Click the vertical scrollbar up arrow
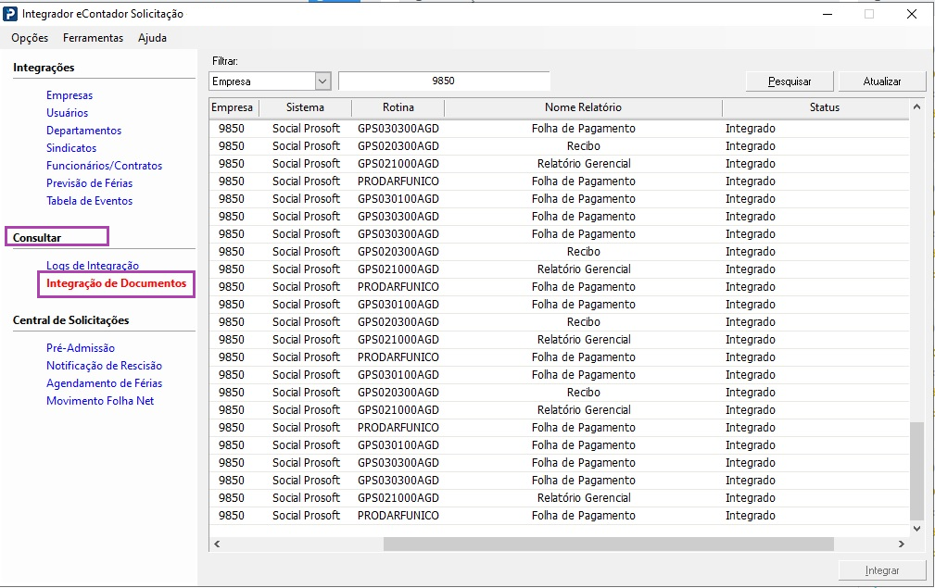This screenshot has height=588, width=935. (x=917, y=107)
